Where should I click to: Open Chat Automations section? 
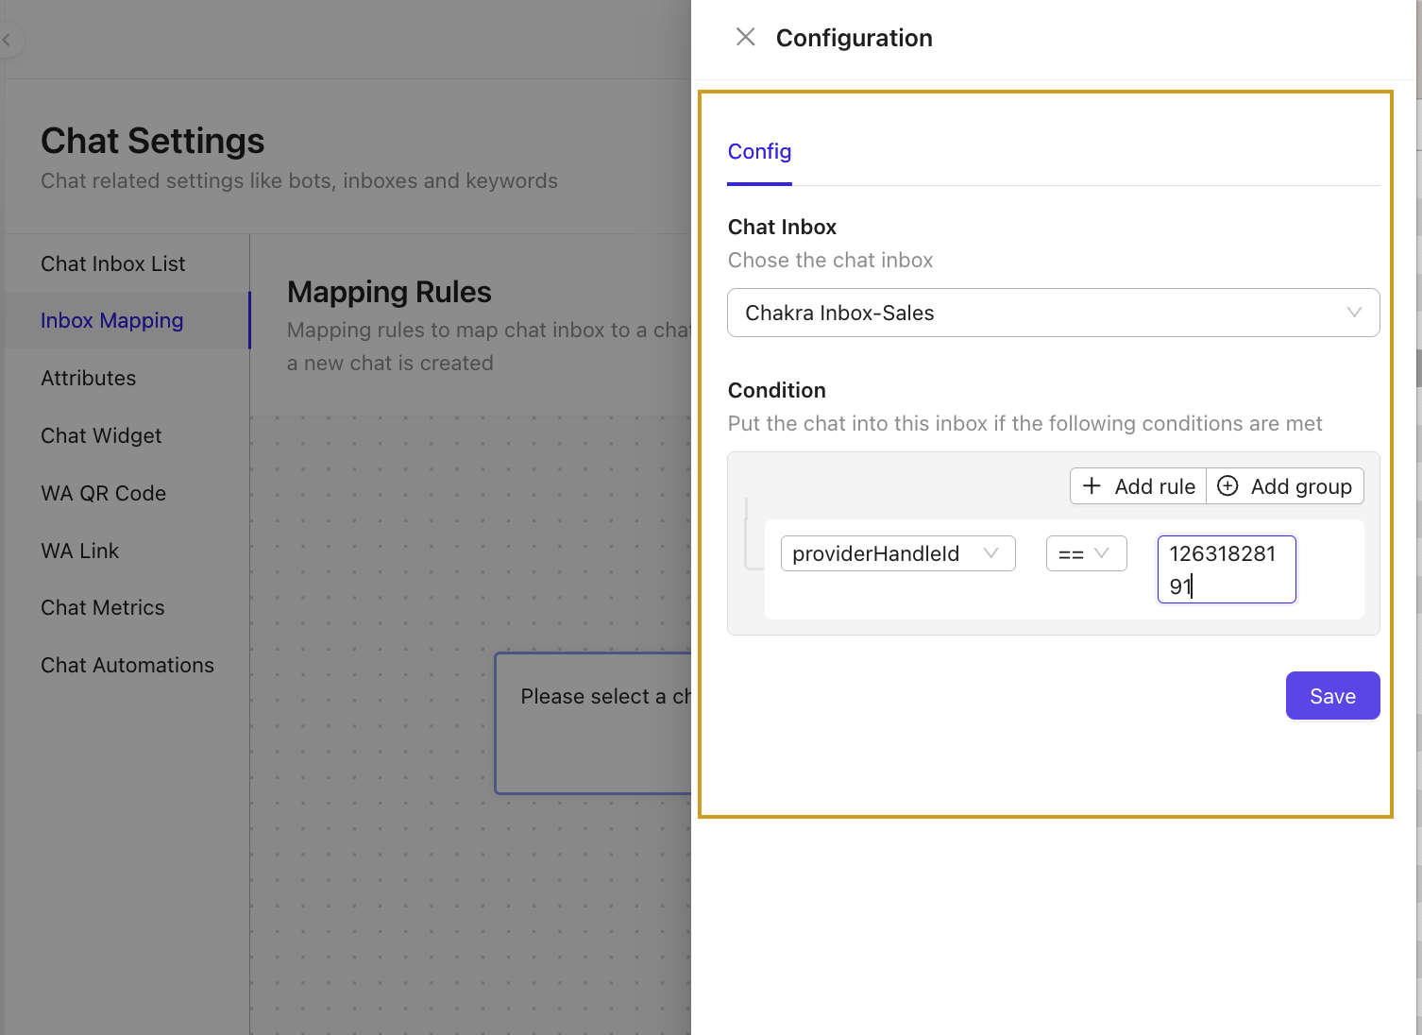[127, 666]
